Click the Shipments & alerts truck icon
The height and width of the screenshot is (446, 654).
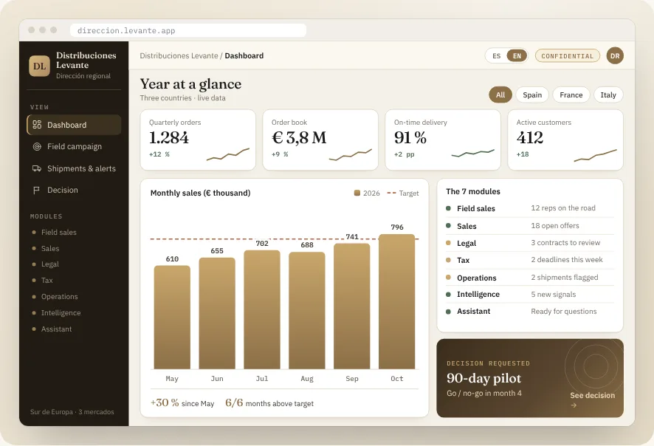coord(37,168)
